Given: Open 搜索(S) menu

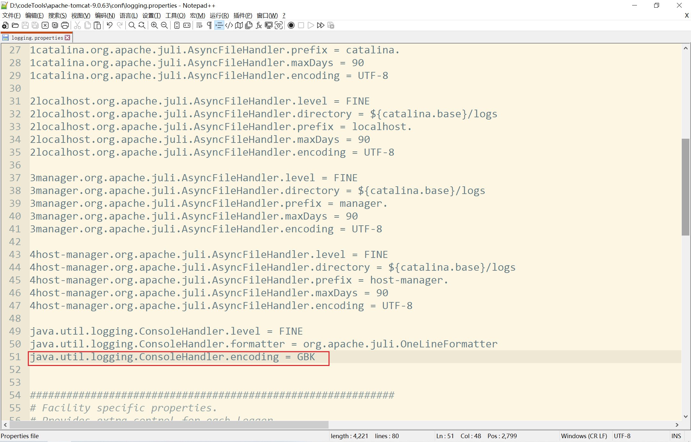Looking at the screenshot, I should [57, 16].
